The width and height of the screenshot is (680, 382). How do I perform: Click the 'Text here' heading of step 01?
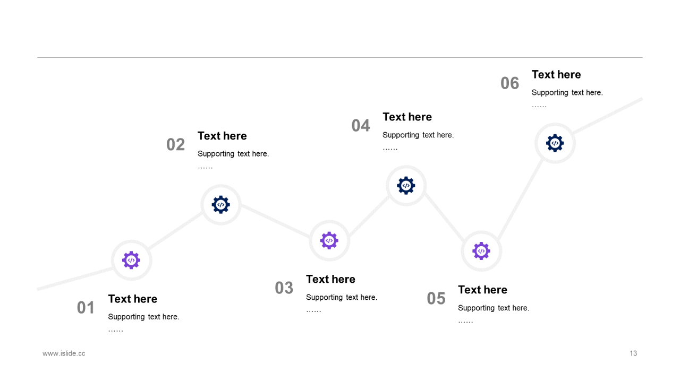point(133,299)
